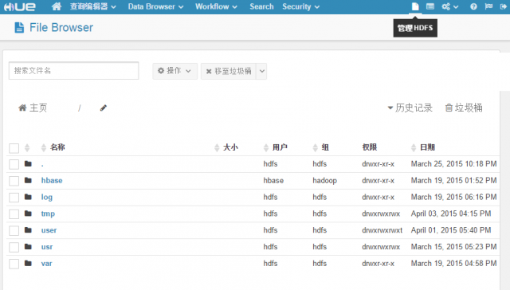Screen dimensions: 510x290
Task: Open the Data Browser menu
Action: click(155, 6)
